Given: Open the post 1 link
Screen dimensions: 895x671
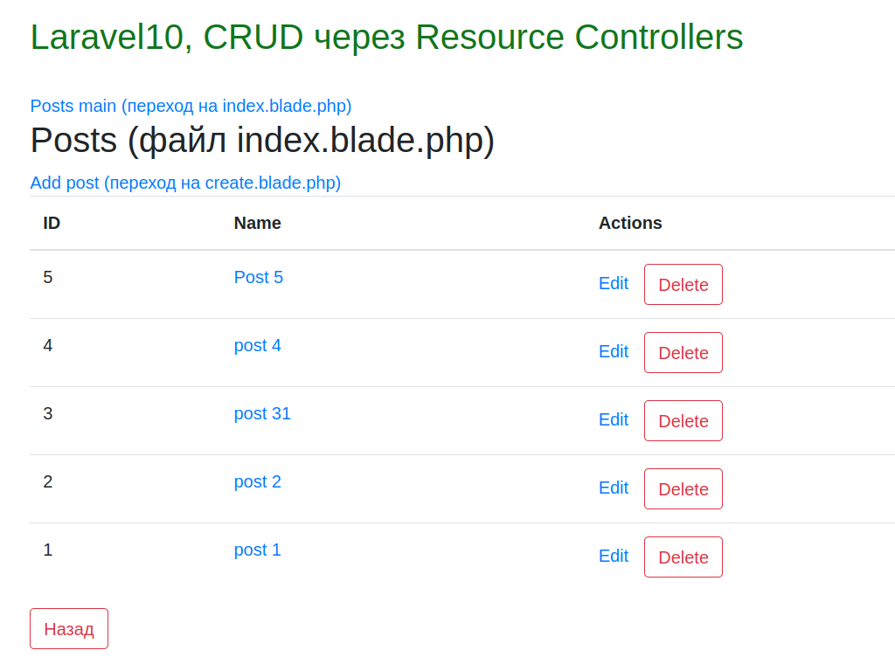Looking at the screenshot, I should pyautogui.click(x=257, y=550).
